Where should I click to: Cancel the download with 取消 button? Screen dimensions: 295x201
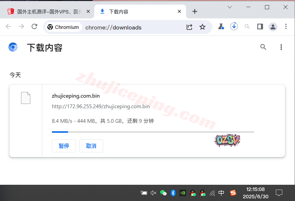click(91, 146)
